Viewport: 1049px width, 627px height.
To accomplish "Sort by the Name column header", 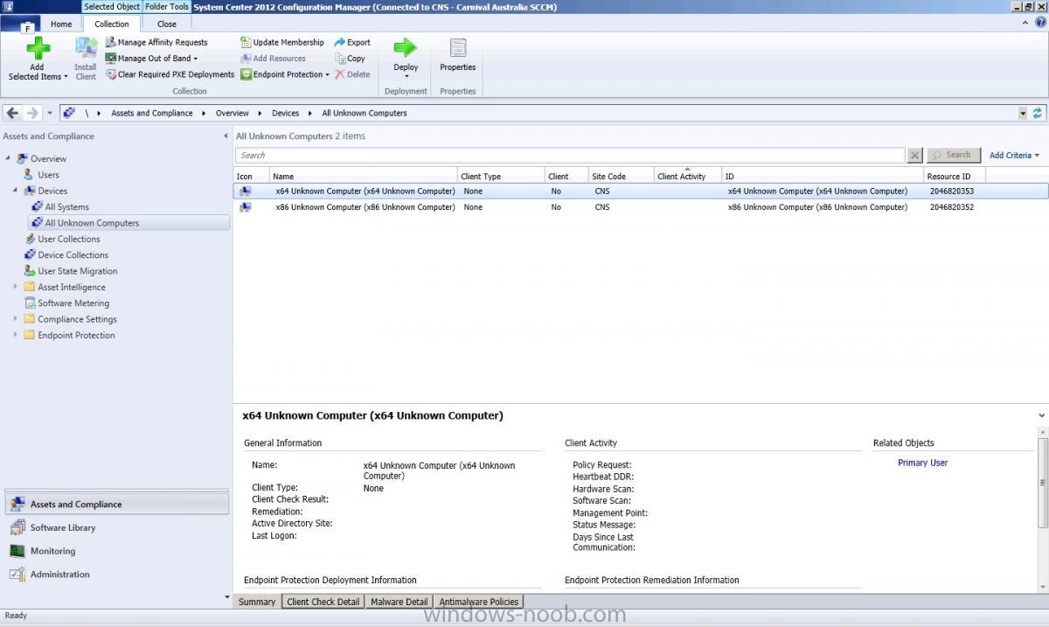I will point(364,176).
